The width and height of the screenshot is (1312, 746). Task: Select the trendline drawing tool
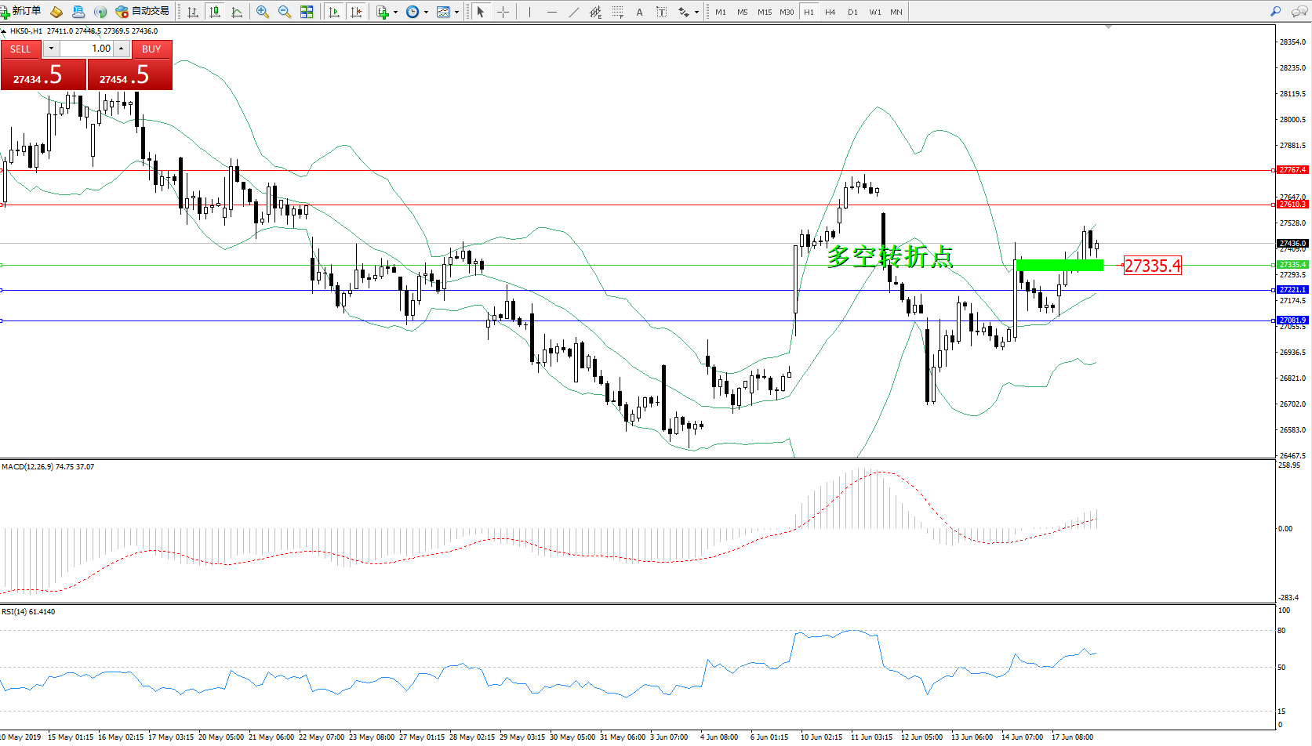click(574, 12)
